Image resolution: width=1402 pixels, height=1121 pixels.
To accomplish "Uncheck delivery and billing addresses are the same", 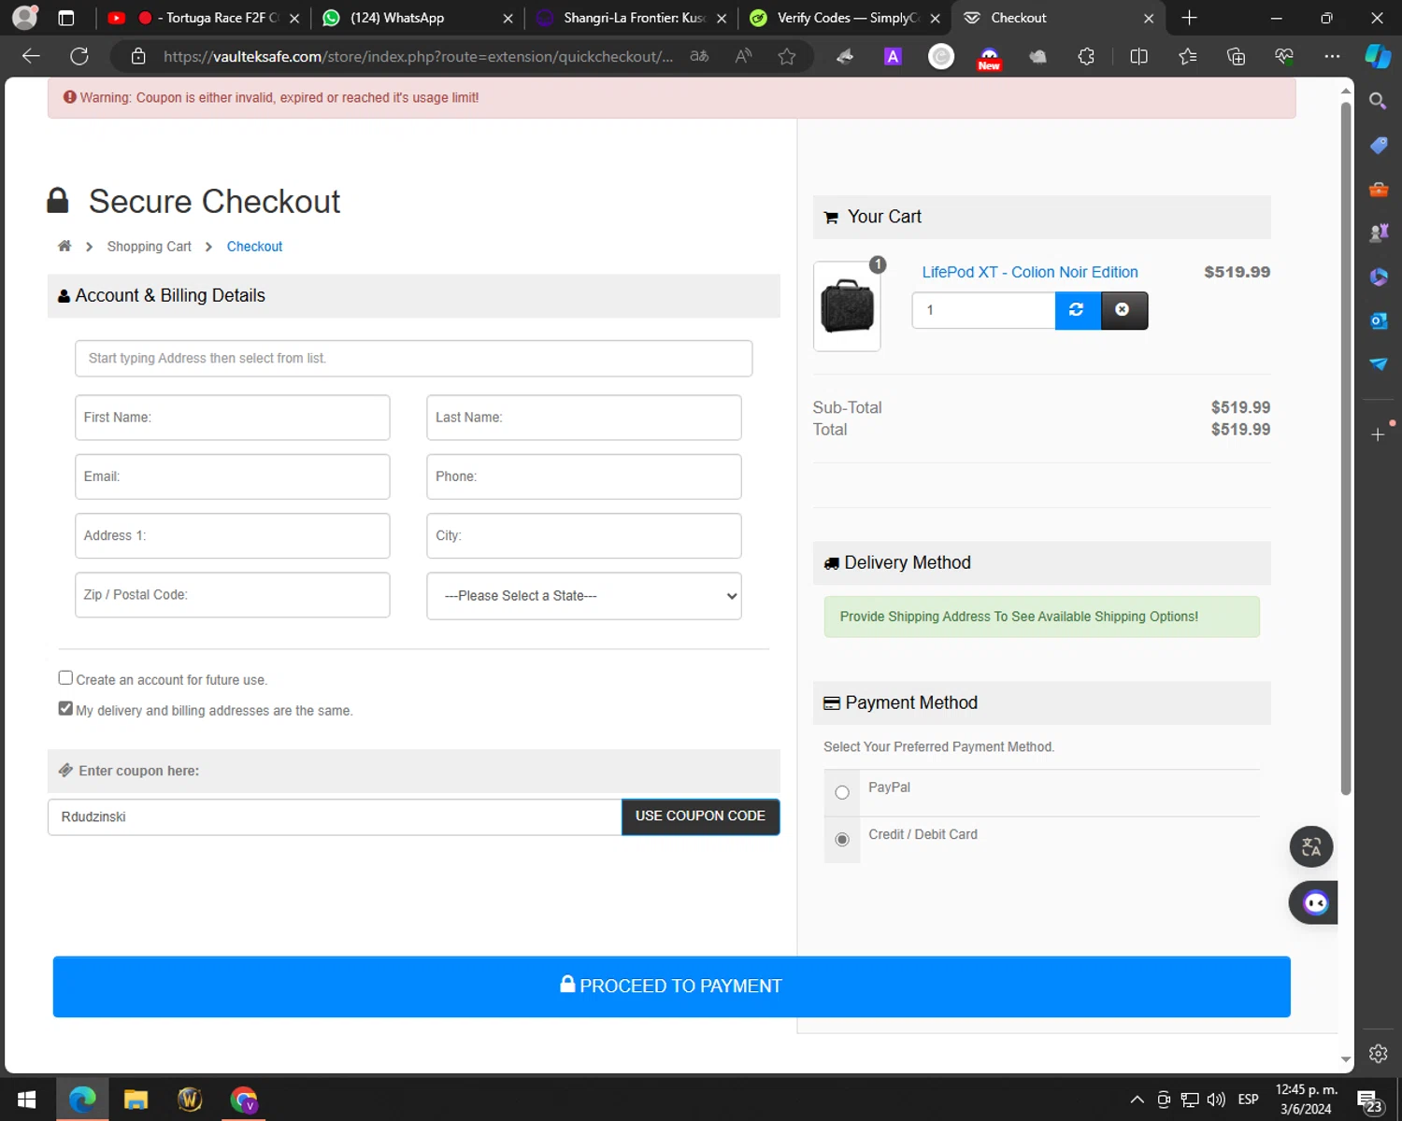I will coord(65,709).
